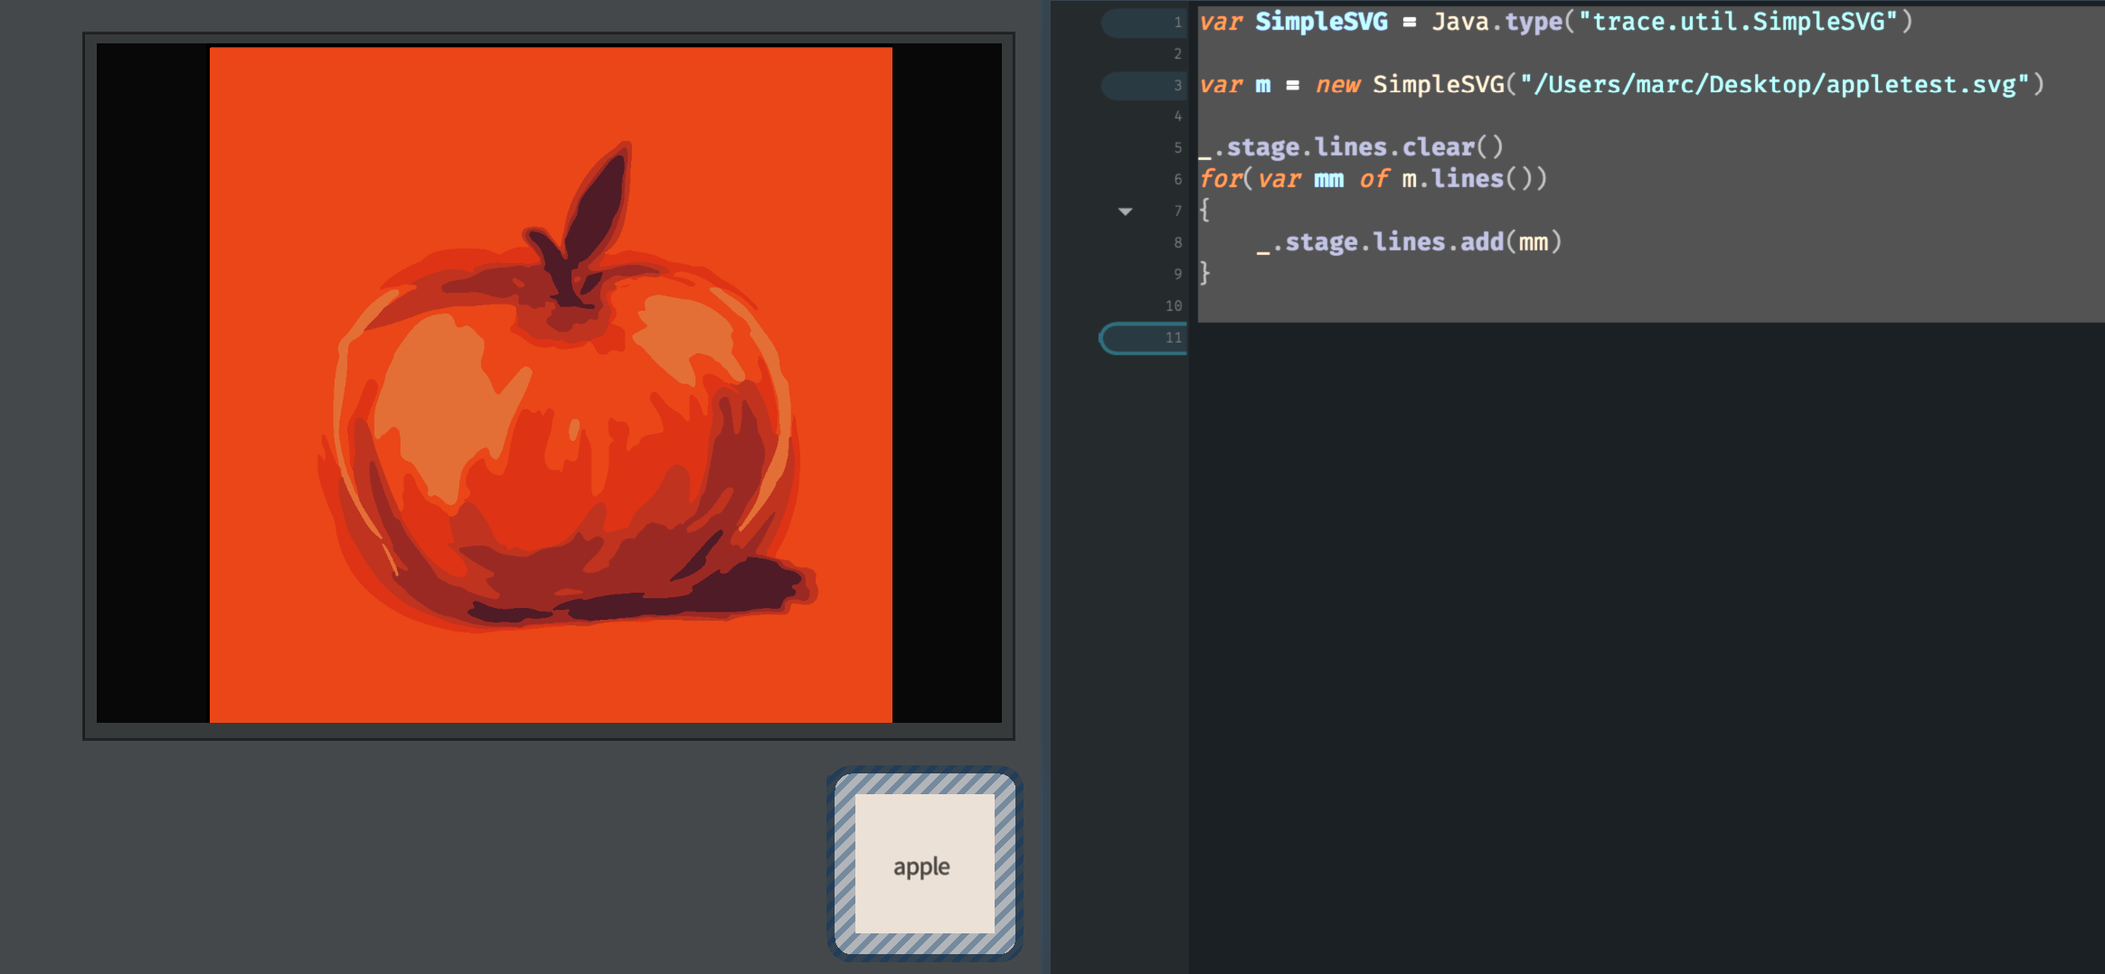Select line number 10 in the gutter

click(1174, 306)
